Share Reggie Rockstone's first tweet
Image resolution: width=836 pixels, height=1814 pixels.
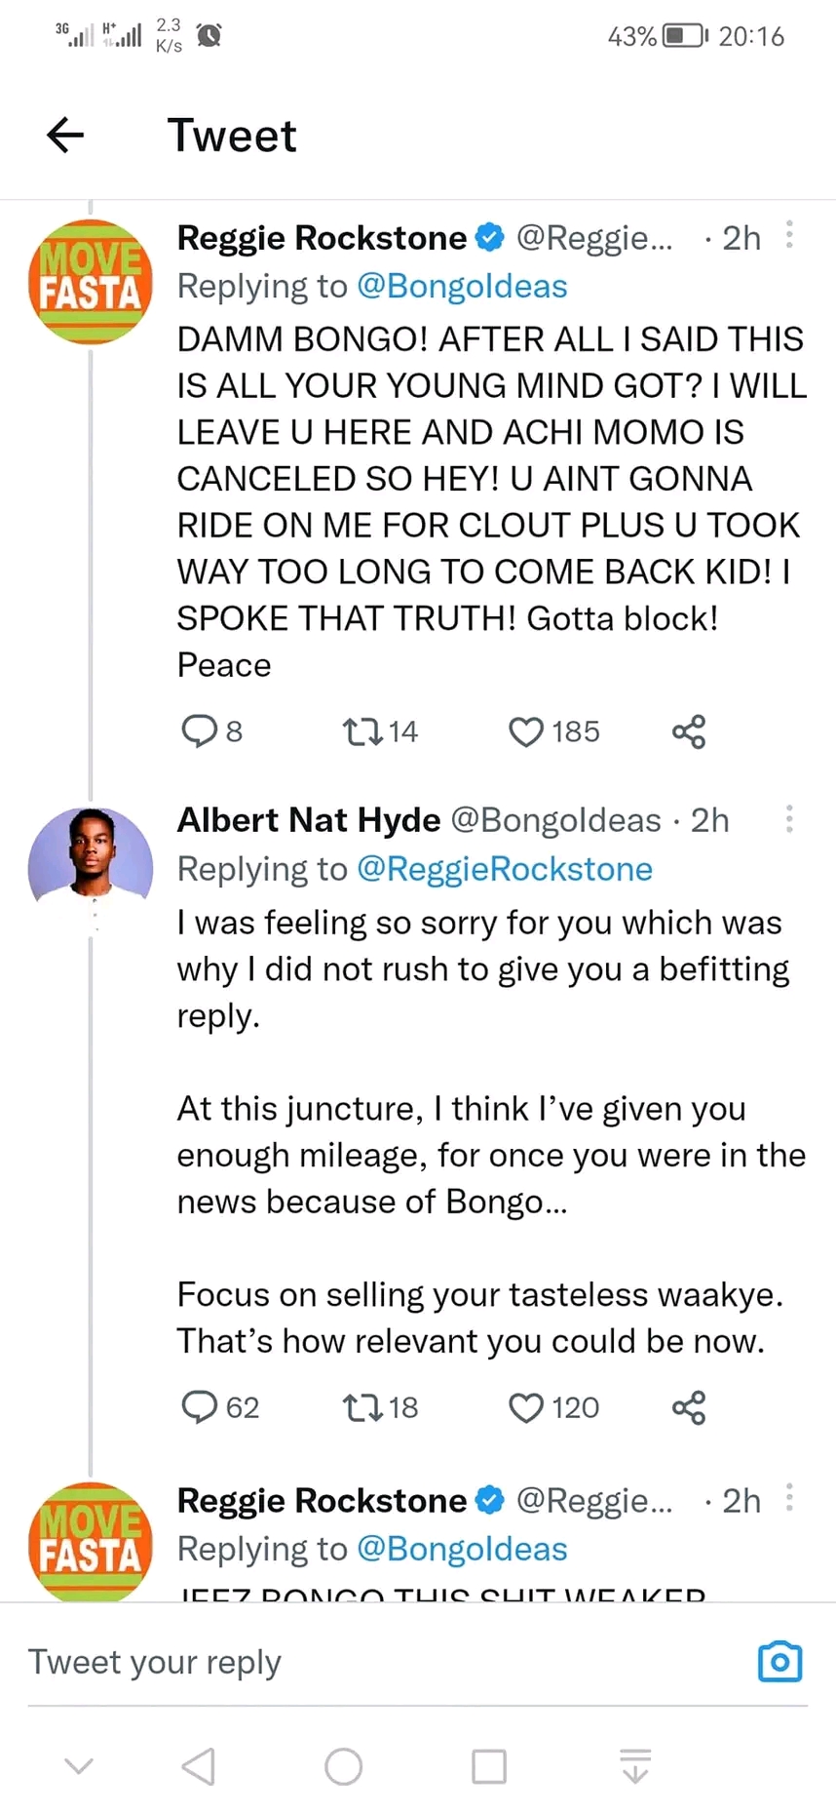pos(689,731)
